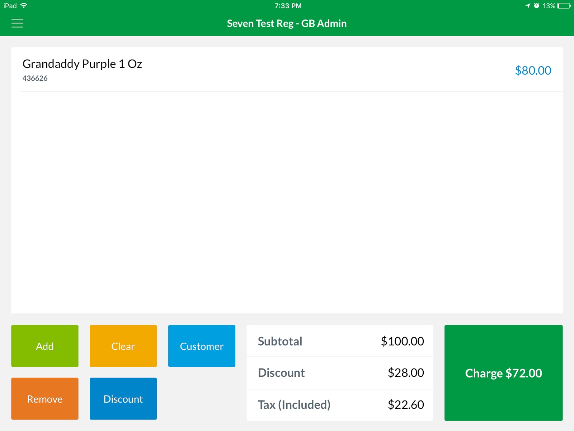The image size is (574, 431).
Task: Select the Grandaddy Purple 1 Oz item
Action: pos(287,70)
